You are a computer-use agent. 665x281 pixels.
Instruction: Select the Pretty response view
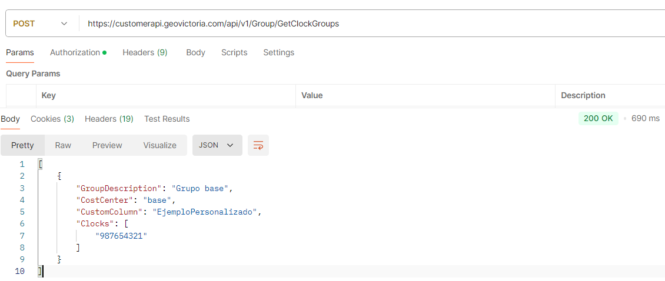pos(22,145)
